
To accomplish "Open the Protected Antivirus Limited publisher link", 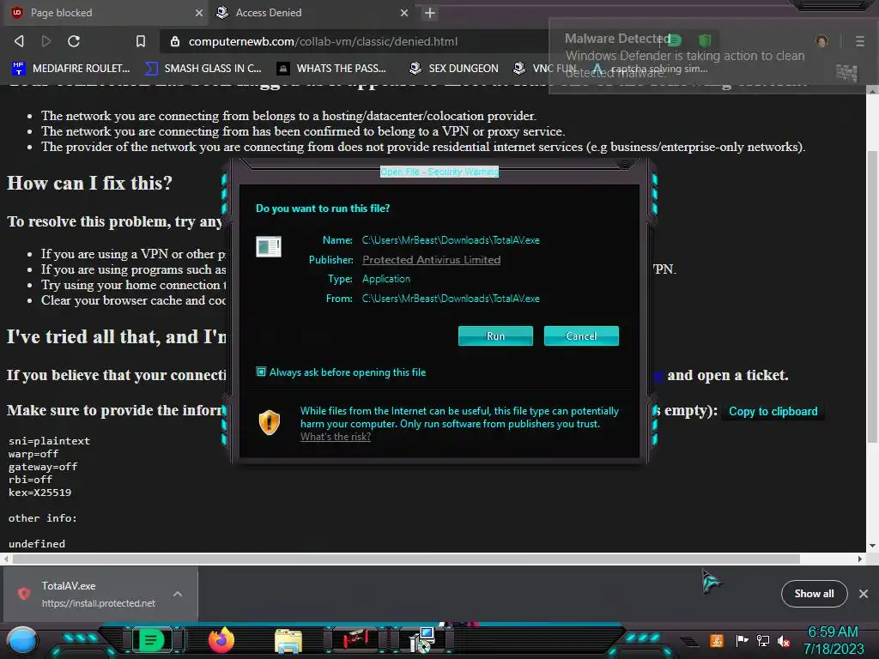I will 431,259.
